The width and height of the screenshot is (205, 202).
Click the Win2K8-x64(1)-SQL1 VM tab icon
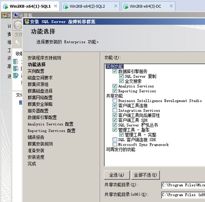point(6,6)
